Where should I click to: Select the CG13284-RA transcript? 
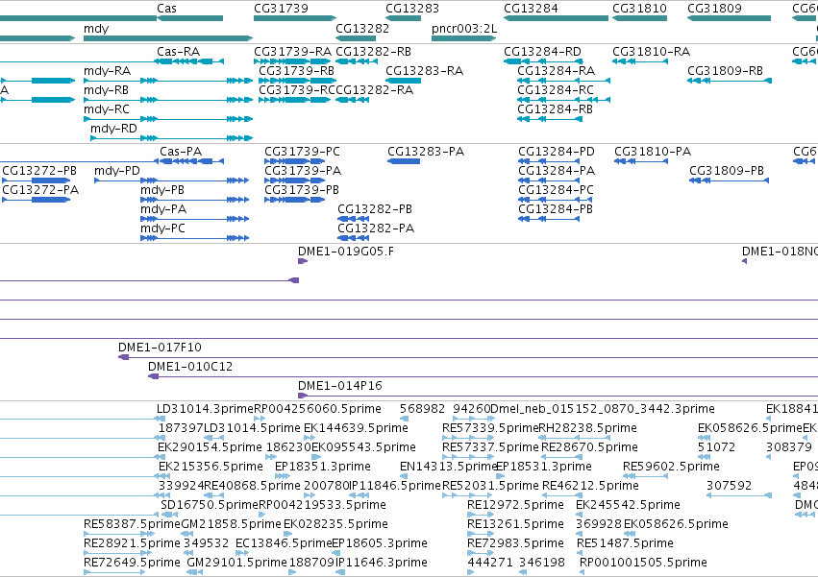click(563, 81)
